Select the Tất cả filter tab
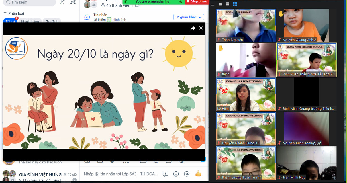This screenshot has height=183, width=347. click(10, 22)
